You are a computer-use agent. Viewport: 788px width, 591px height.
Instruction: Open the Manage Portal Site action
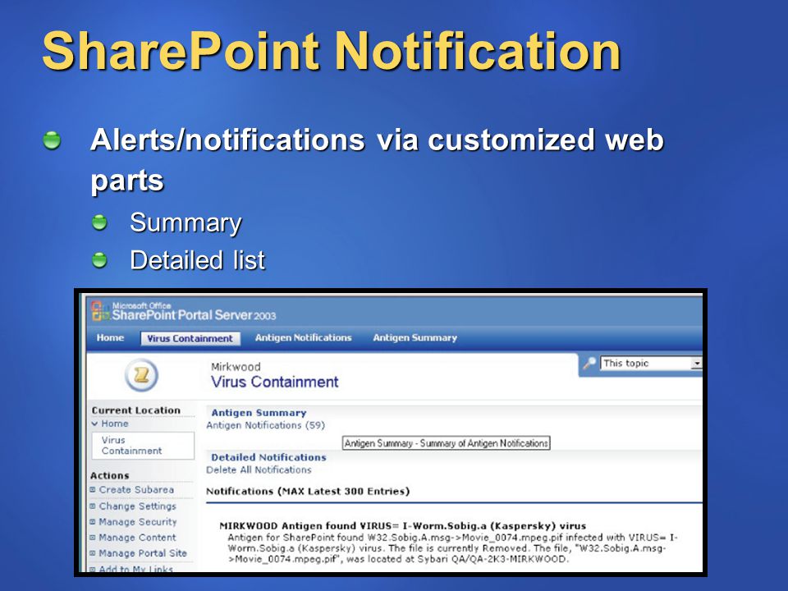(x=143, y=552)
